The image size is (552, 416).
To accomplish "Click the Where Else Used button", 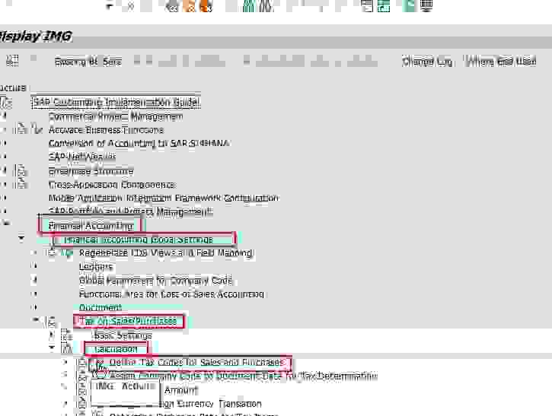I will (501, 62).
